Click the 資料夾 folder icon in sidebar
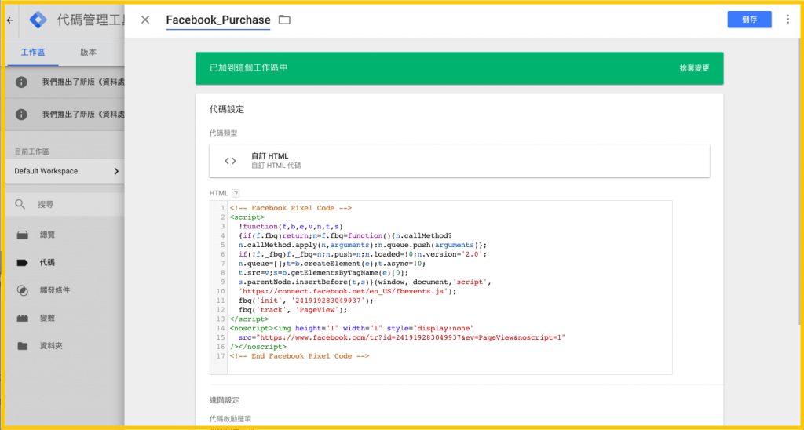This screenshot has width=804, height=430. point(22,346)
